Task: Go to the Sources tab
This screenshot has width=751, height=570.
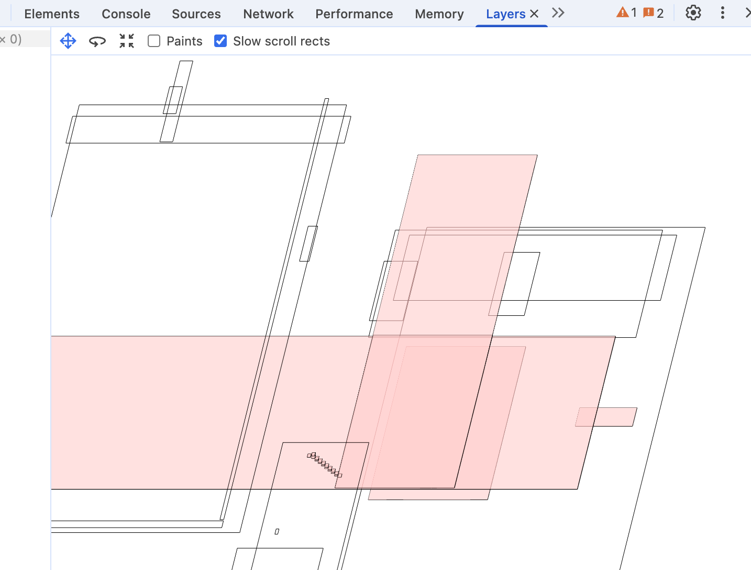Action: tap(196, 14)
